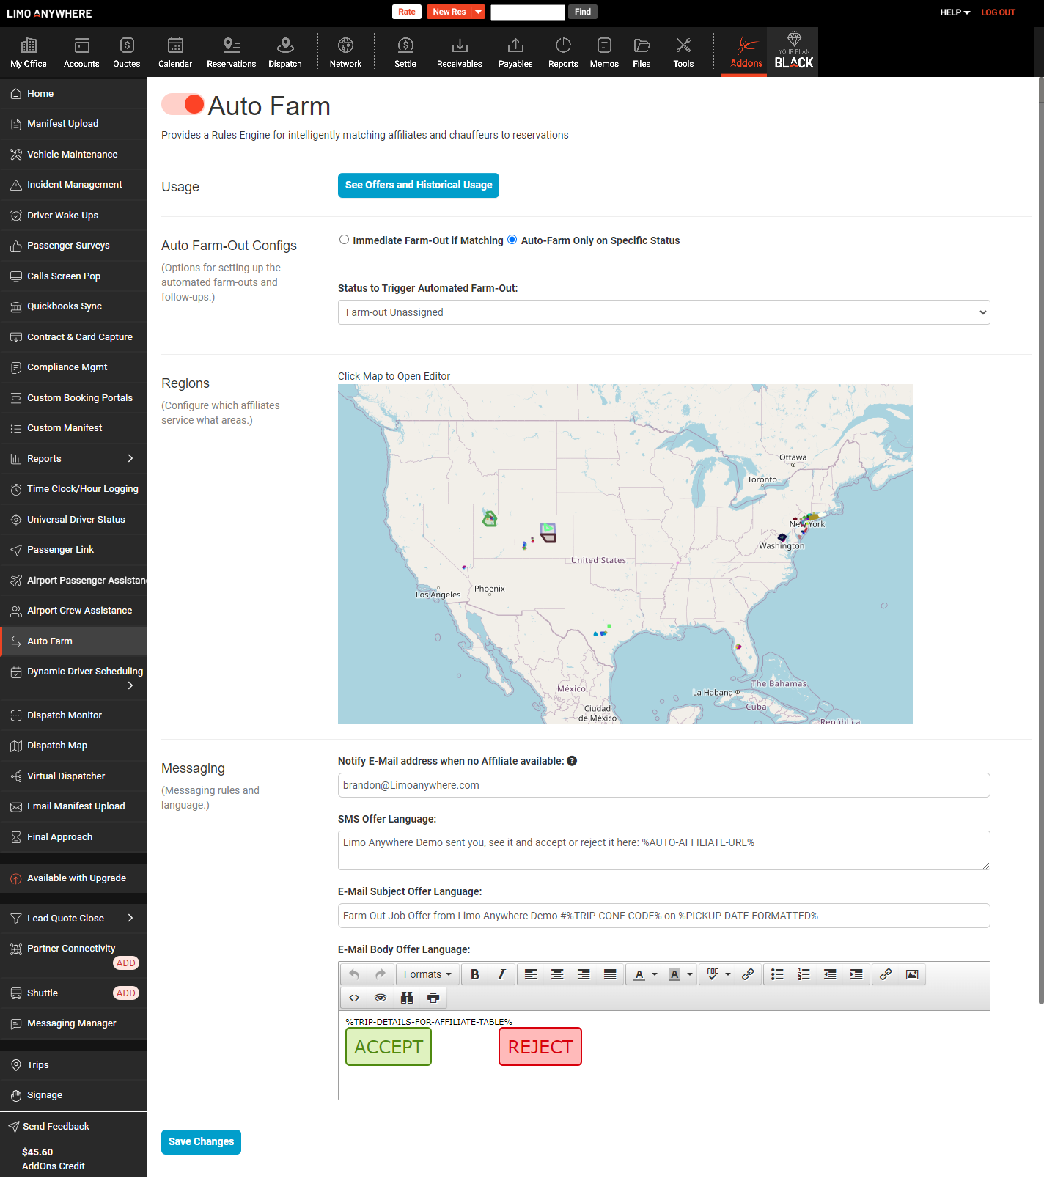Open Manifest Upload in the sidebar
Image resolution: width=1044 pixels, height=1181 pixels.
[x=73, y=124]
